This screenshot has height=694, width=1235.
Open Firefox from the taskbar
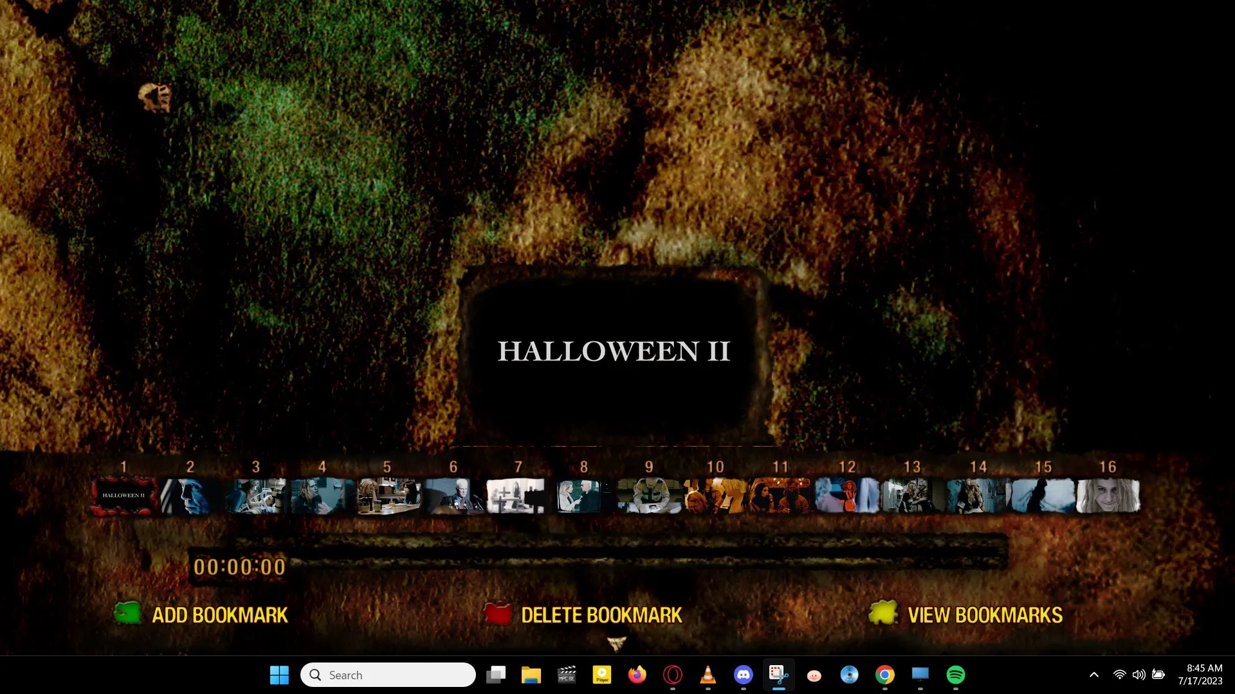click(637, 675)
